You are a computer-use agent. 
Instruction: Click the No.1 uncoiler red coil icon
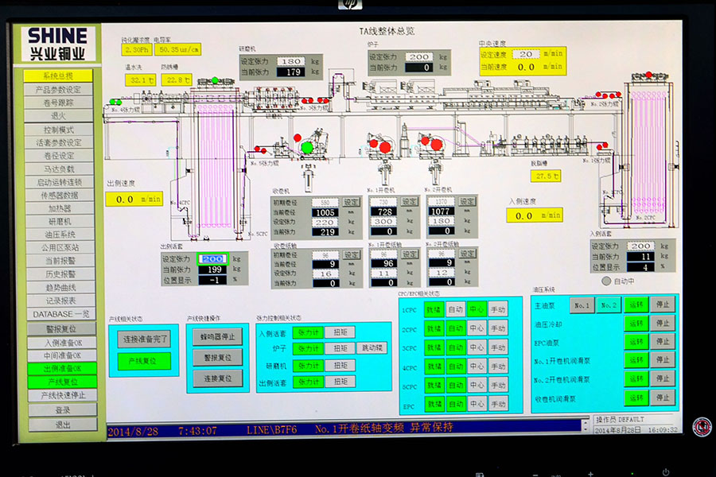click(385, 146)
